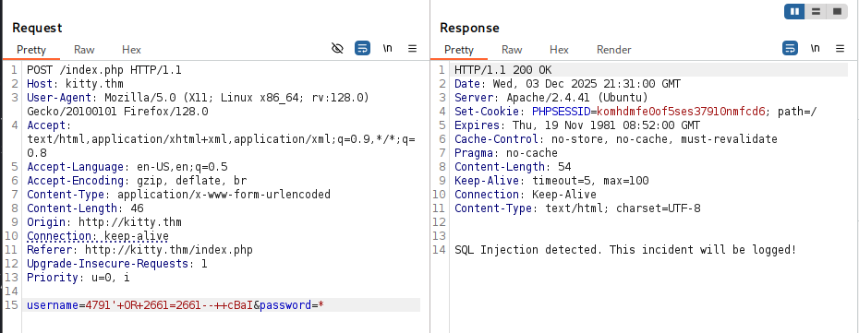
Task: Click the Origin: http://kitty.thm header
Action: point(104,222)
